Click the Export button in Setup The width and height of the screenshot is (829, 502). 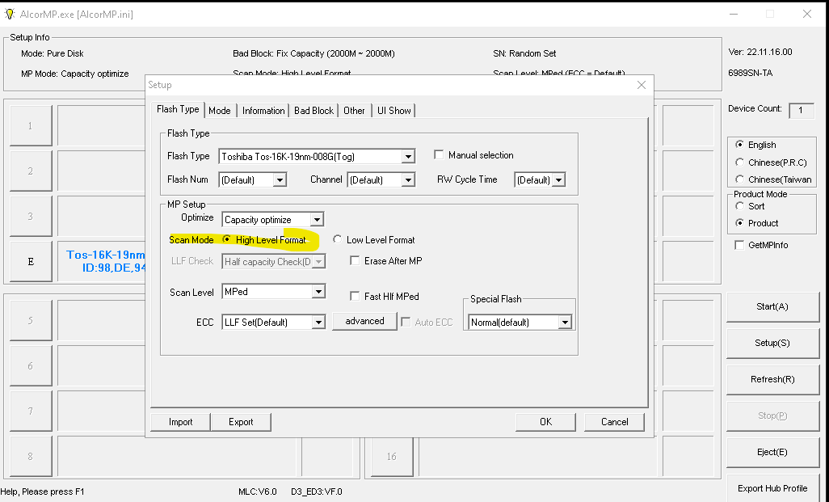tap(241, 422)
